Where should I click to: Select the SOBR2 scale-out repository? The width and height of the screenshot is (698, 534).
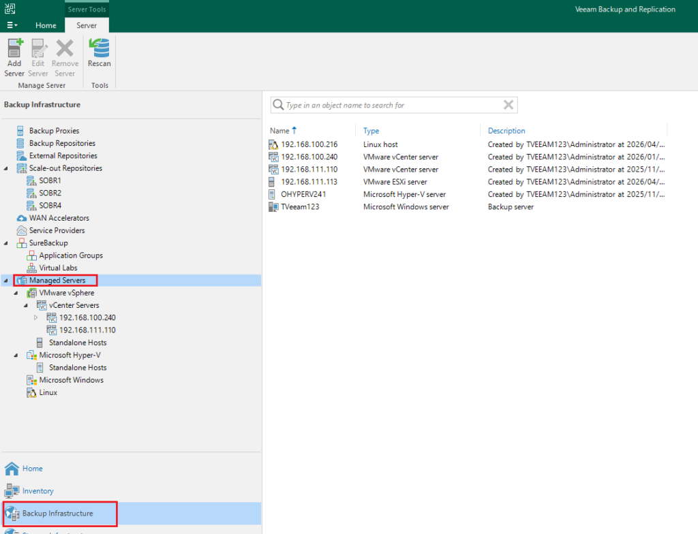(x=50, y=193)
